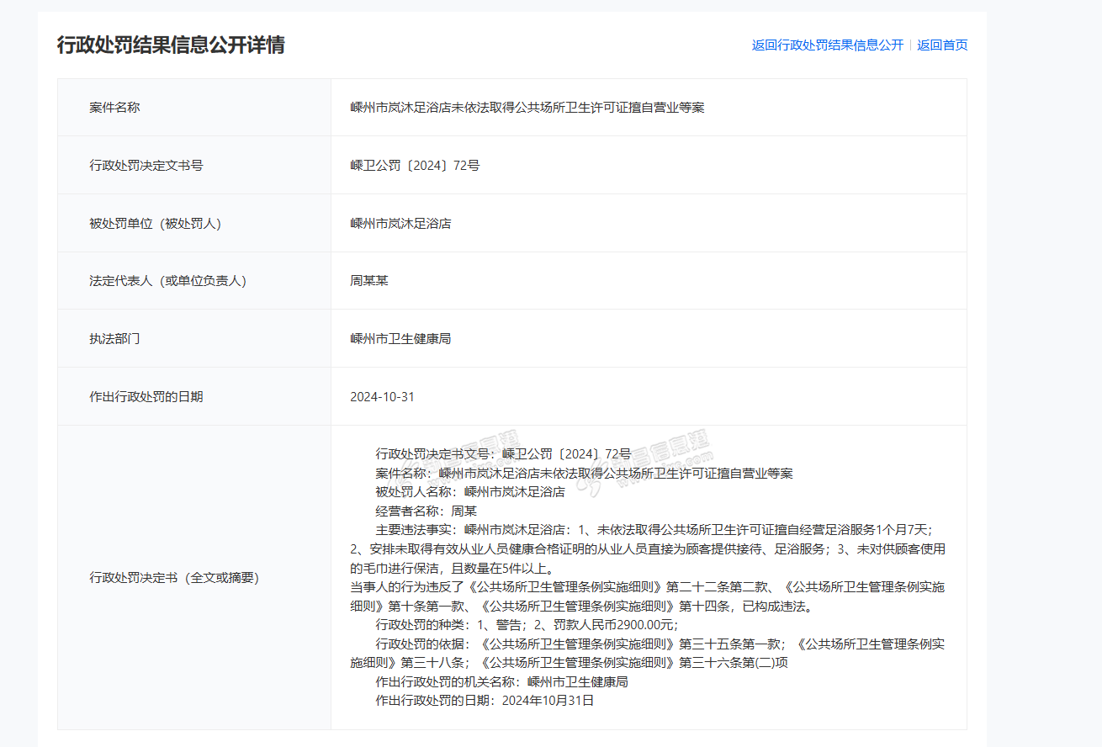Select the line starting 主要违法事实
Screen dimensions: 1102x747
point(654,530)
